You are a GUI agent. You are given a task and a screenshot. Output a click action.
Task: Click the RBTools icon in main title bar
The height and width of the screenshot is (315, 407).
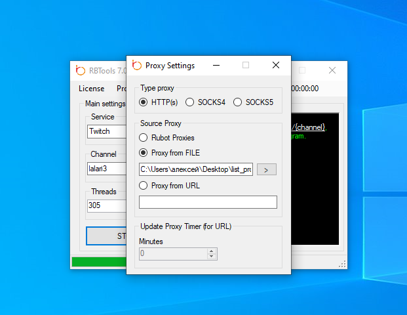tap(81, 70)
